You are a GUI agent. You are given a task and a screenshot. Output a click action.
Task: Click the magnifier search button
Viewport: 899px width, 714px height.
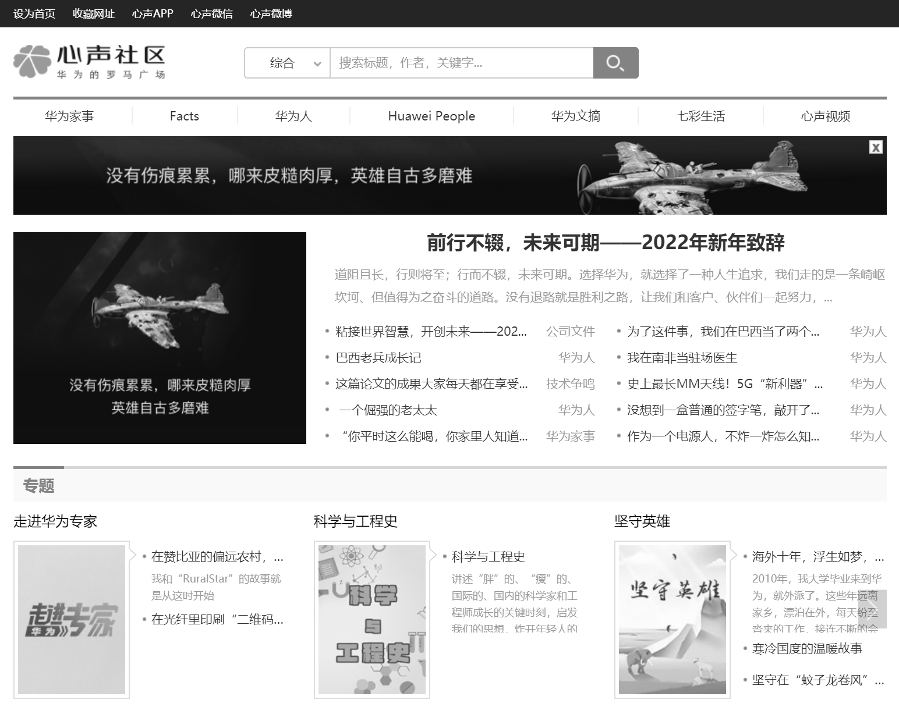pos(615,63)
